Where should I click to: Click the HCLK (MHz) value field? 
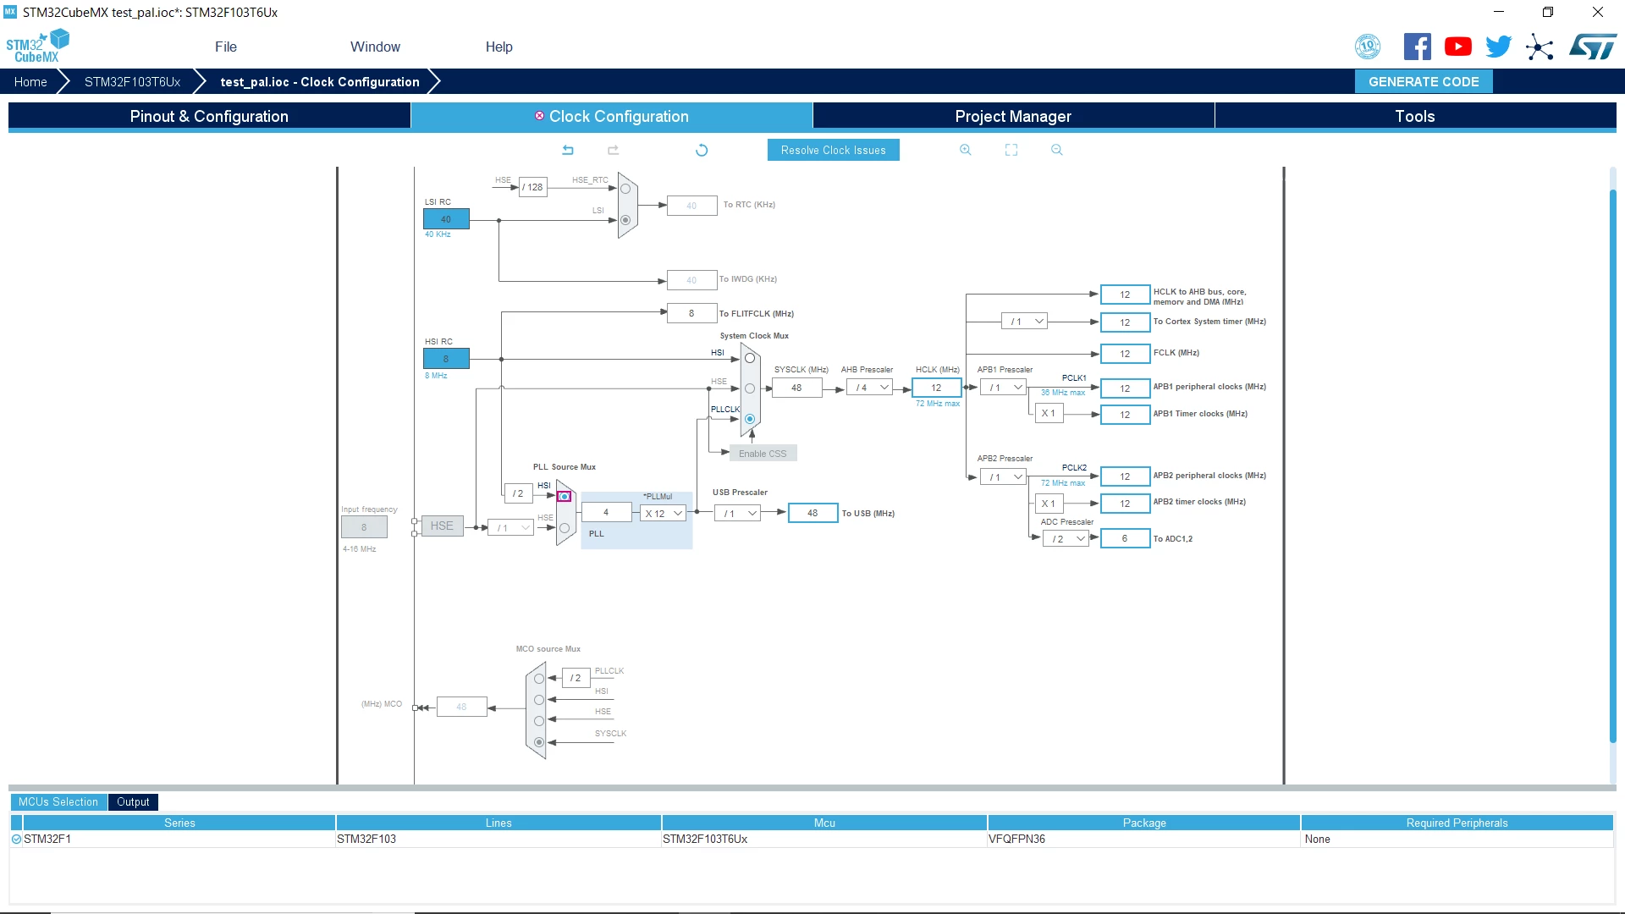coord(936,388)
